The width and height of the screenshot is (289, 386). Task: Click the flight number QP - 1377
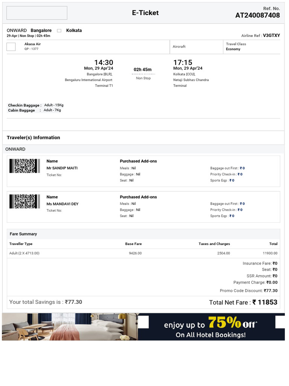click(x=31, y=49)
